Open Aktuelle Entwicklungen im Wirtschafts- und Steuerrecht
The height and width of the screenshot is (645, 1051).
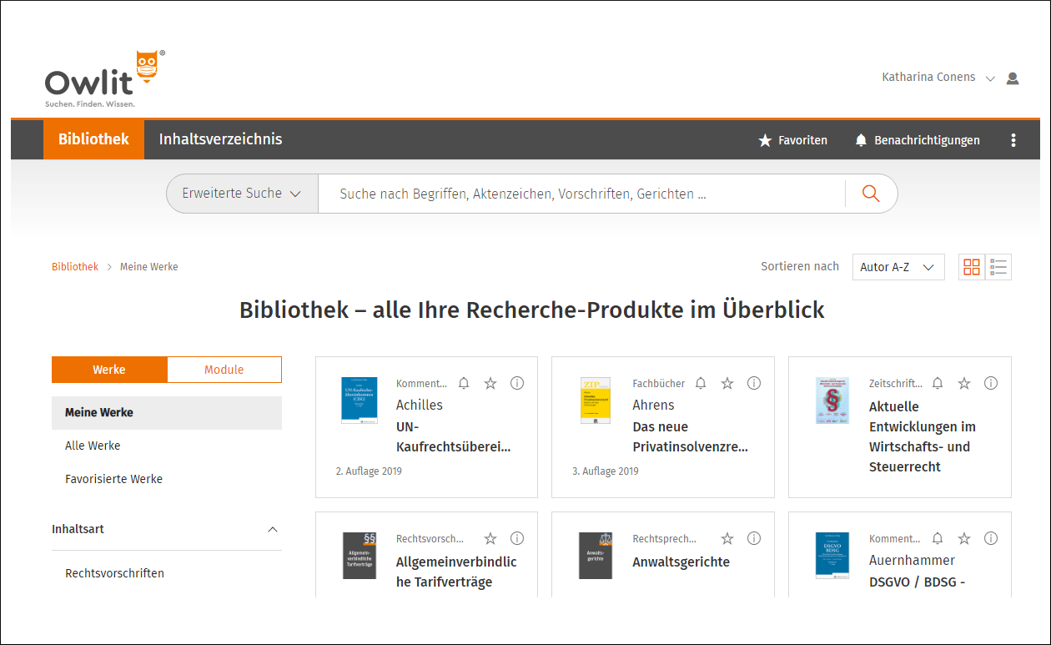pos(923,436)
